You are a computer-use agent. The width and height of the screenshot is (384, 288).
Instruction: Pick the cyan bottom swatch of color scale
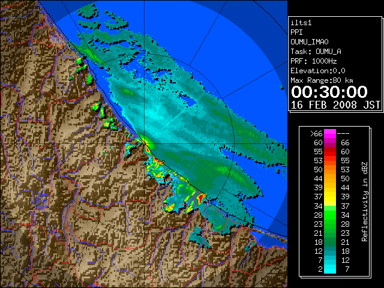pyautogui.click(x=330, y=269)
